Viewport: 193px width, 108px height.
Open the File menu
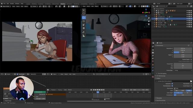coord(5,4)
